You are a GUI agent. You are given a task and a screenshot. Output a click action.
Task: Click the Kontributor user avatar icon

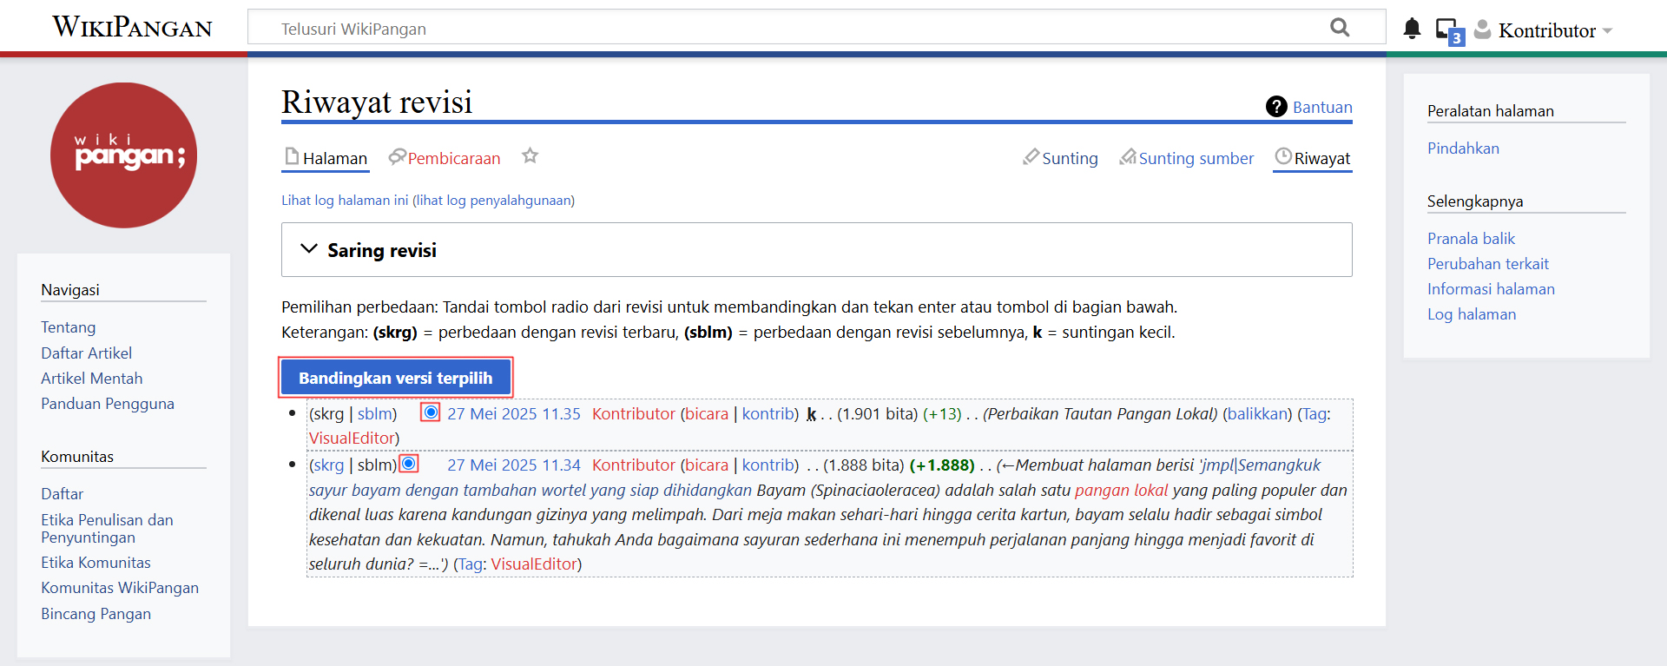point(1483,30)
